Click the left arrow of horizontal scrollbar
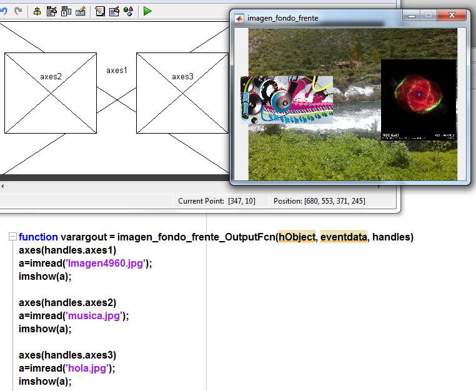Viewport: 476px width, 391px height. point(2,186)
